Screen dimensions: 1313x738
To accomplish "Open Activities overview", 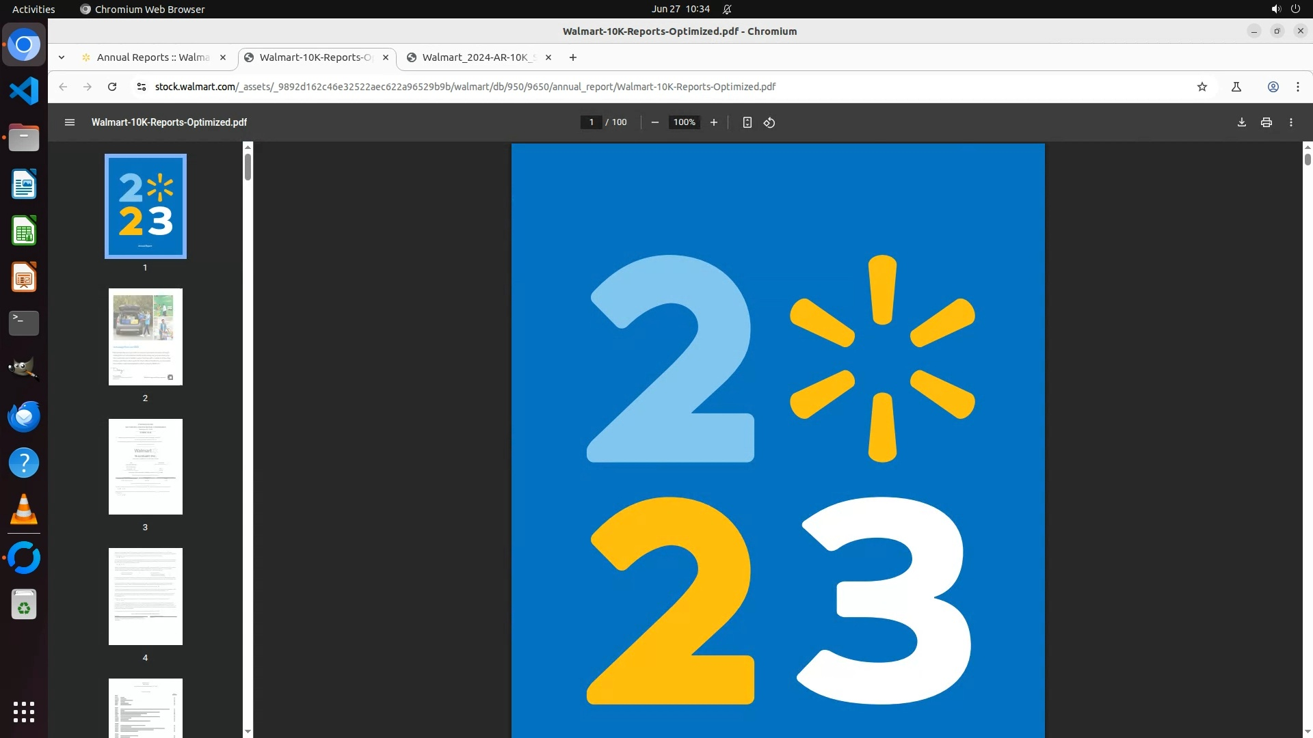I will [34, 9].
